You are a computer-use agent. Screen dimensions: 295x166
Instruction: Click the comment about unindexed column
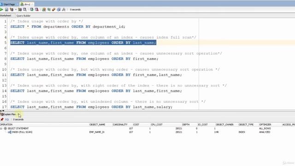pyautogui.click(x=108, y=101)
